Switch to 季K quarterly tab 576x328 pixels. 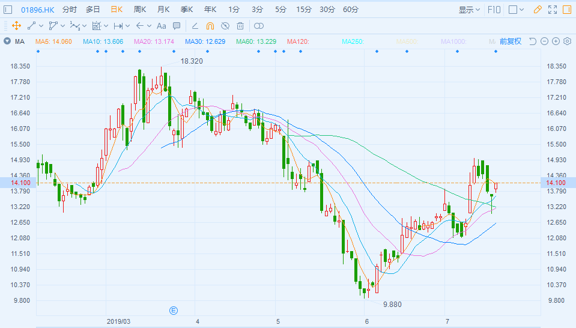187,10
